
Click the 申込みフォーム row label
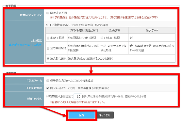(34, 81)
